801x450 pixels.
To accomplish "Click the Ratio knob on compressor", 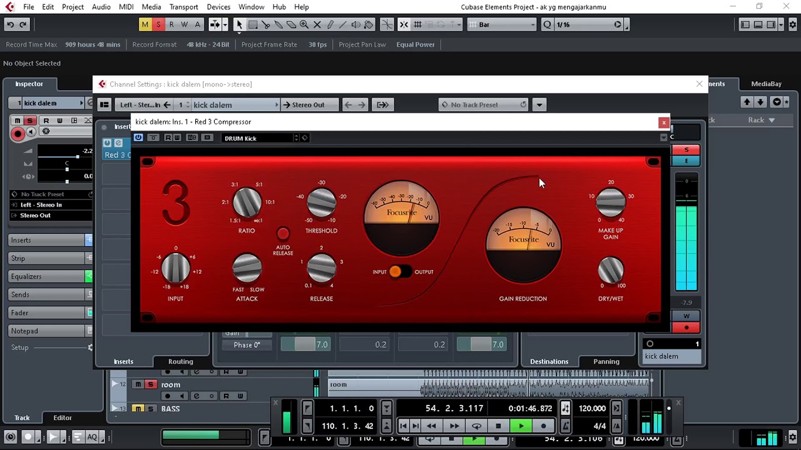I will 247,203.
